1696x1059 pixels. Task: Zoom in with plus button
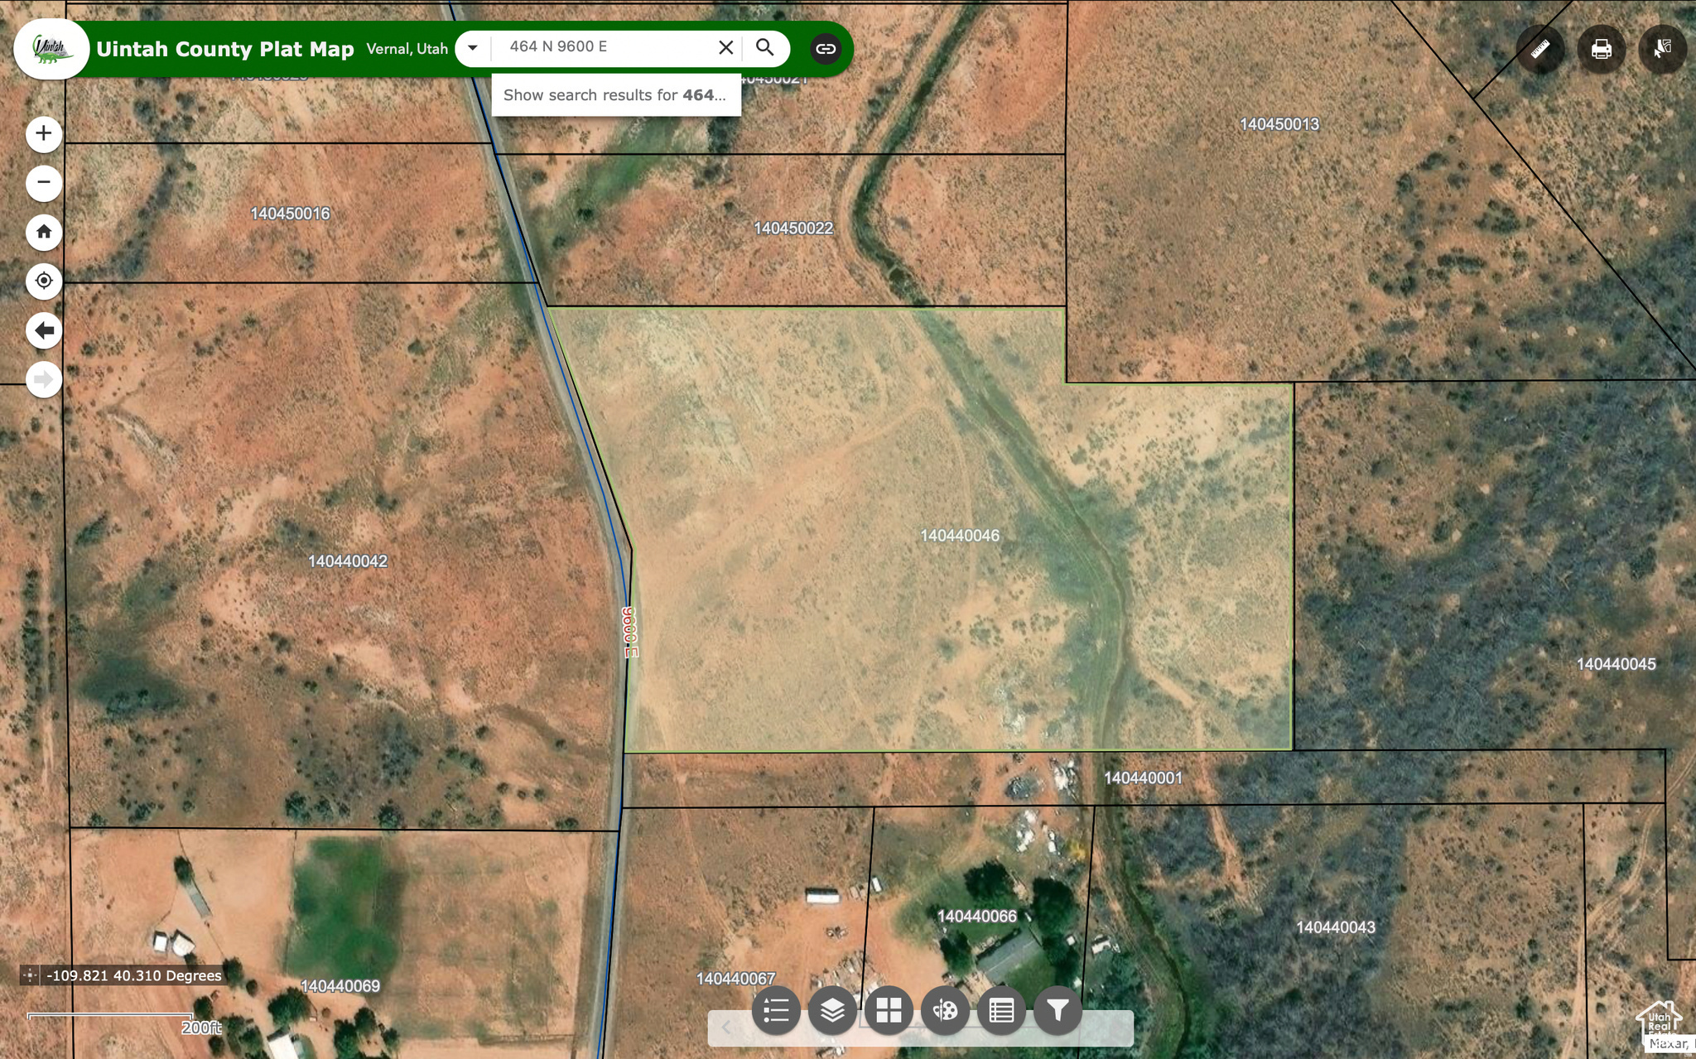tap(44, 133)
